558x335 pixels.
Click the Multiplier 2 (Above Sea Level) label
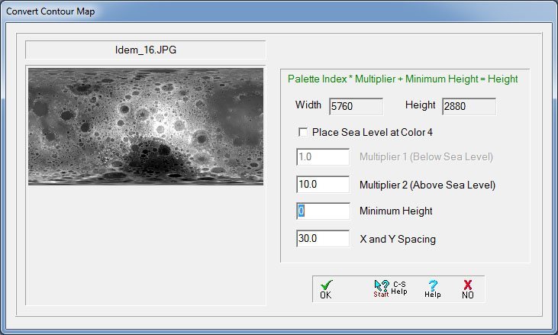[x=427, y=185]
